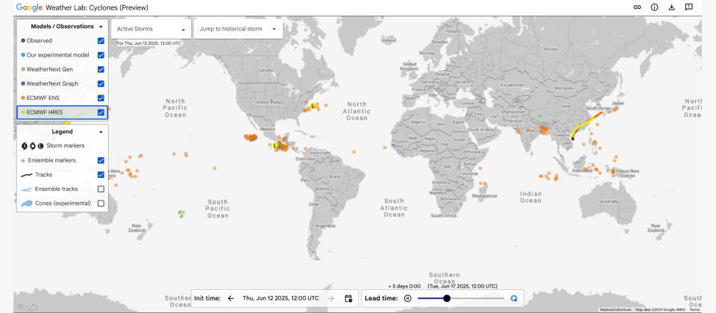Click the orange markers near Papua New Guinea
The height and width of the screenshot is (313, 716).
(x=613, y=171)
